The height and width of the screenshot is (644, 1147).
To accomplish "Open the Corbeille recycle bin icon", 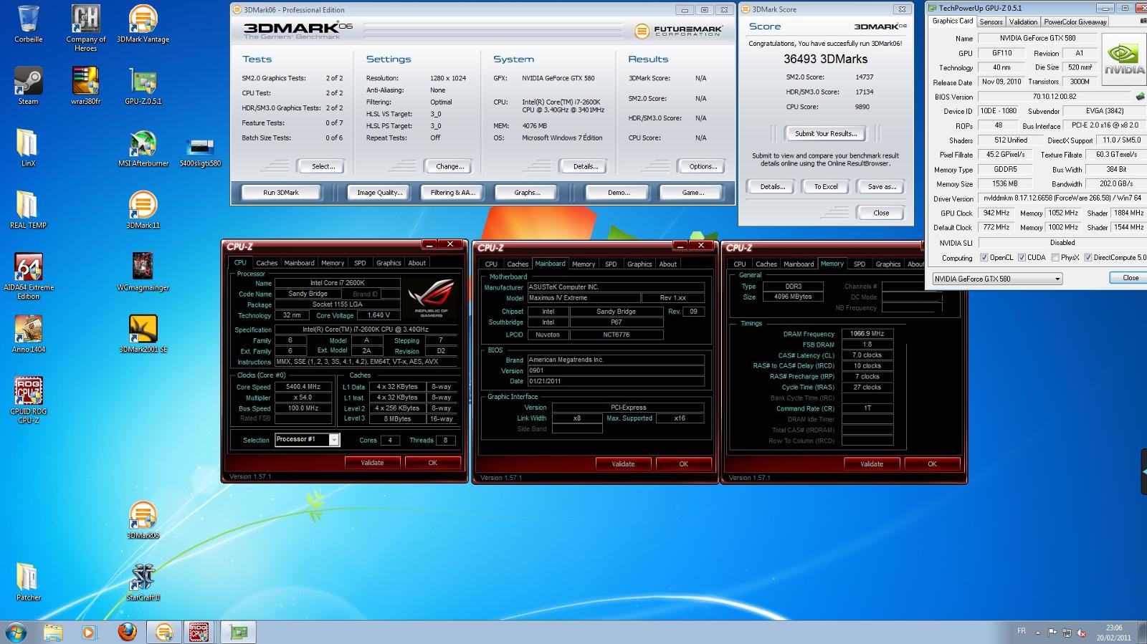I will pos(28,24).
